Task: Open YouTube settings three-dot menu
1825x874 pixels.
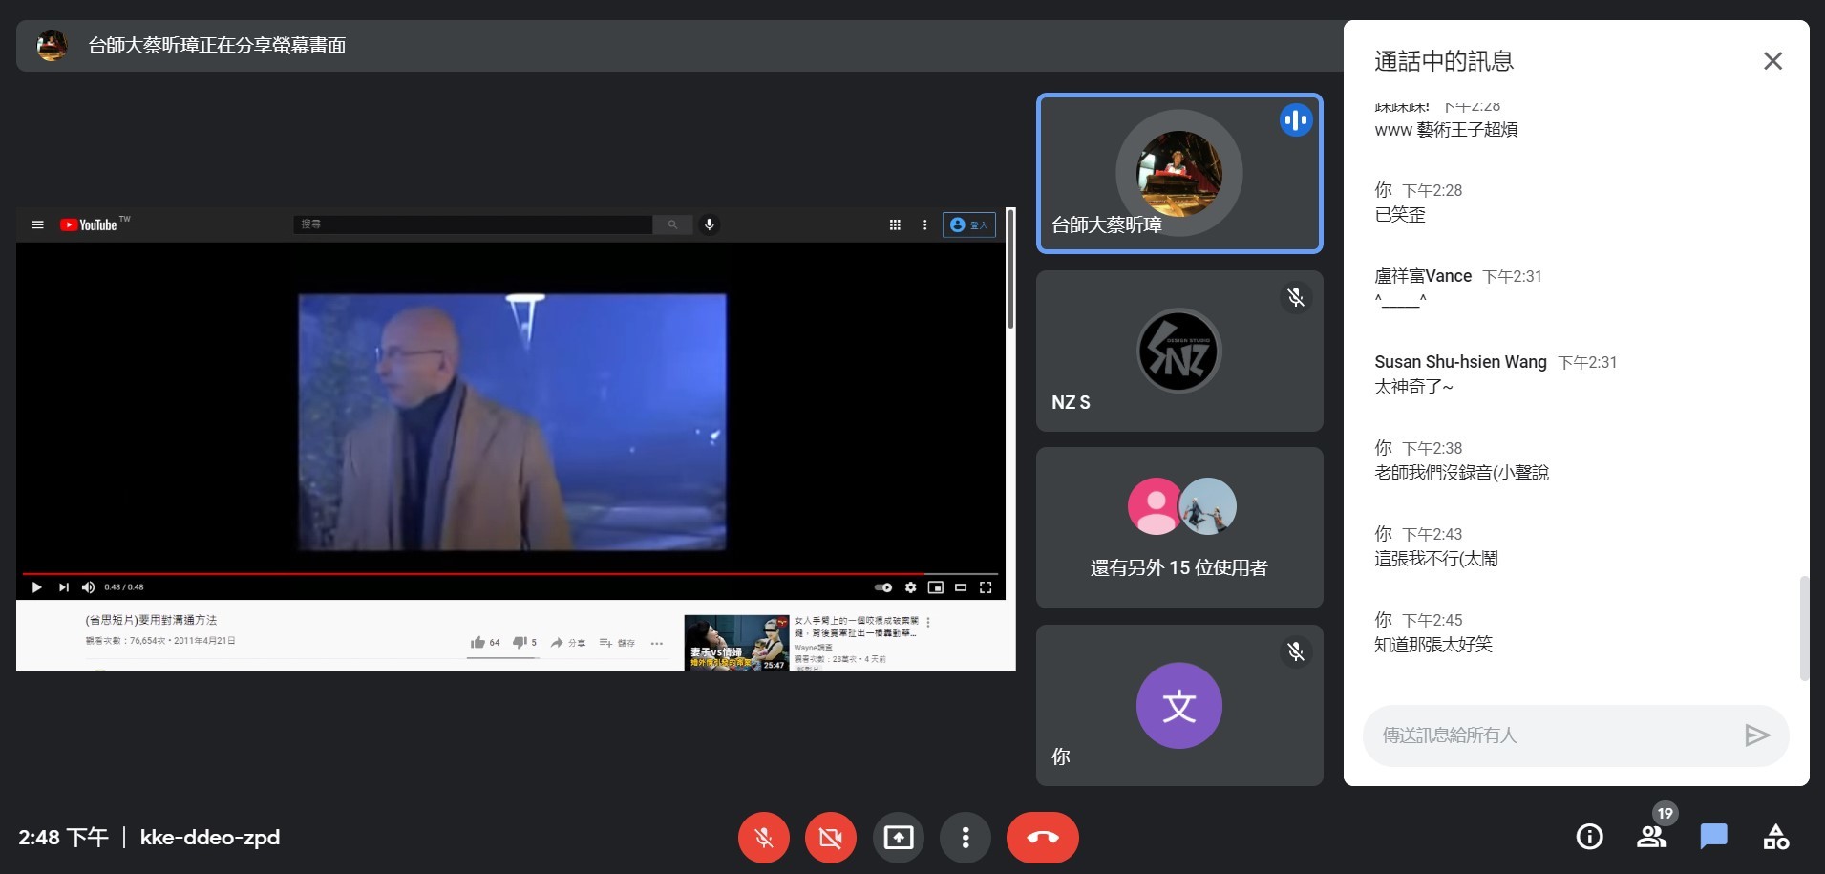Action: pyautogui.click(x=924, y=224)
